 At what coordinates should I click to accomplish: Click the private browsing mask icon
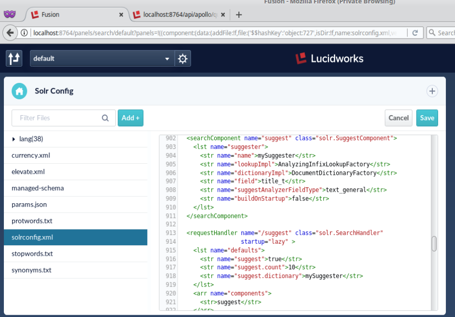[x=10, y=14]
